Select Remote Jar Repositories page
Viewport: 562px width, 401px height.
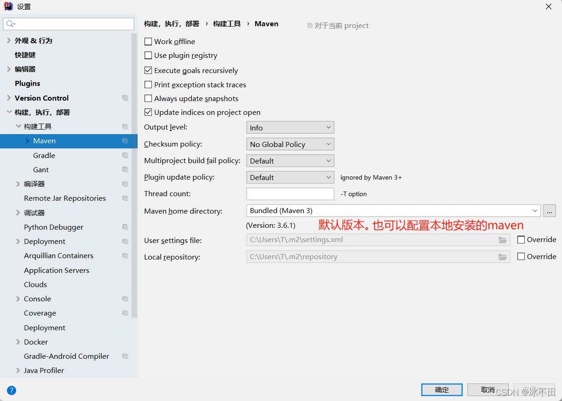pyautogui.click(x=65, y=198)
